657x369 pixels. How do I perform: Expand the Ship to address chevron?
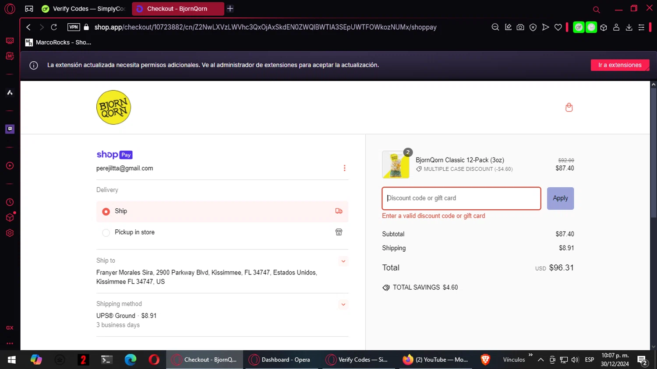coord(343,261)
